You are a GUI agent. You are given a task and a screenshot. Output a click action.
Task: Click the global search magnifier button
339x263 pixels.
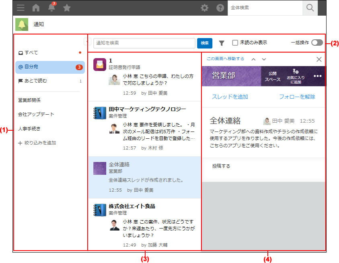click(x=310, y=8)
